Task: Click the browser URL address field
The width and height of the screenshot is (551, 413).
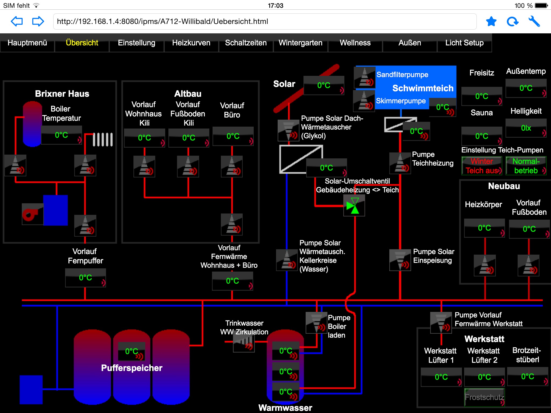Action: pyautogui.click(x=265, y=22)
